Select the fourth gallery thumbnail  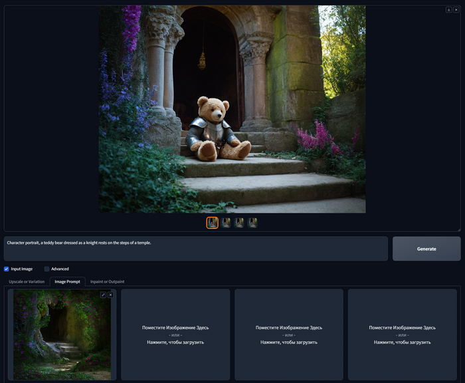(x=252, y=223)
